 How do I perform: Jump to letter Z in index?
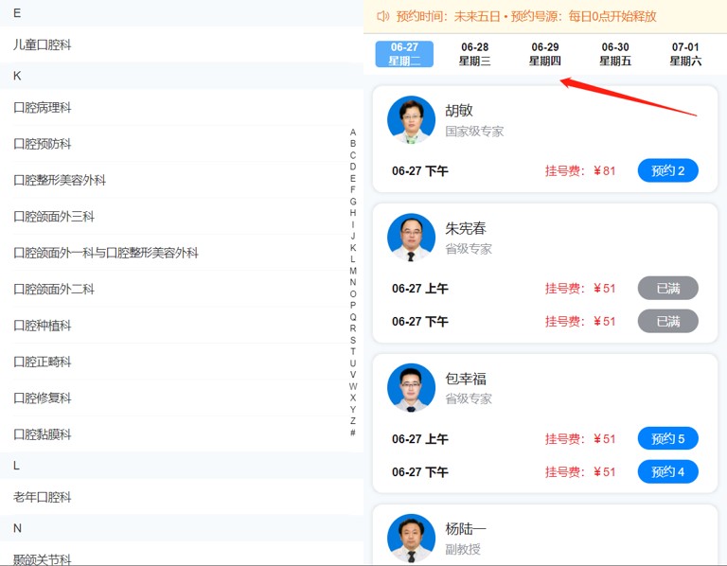(353, 421)
